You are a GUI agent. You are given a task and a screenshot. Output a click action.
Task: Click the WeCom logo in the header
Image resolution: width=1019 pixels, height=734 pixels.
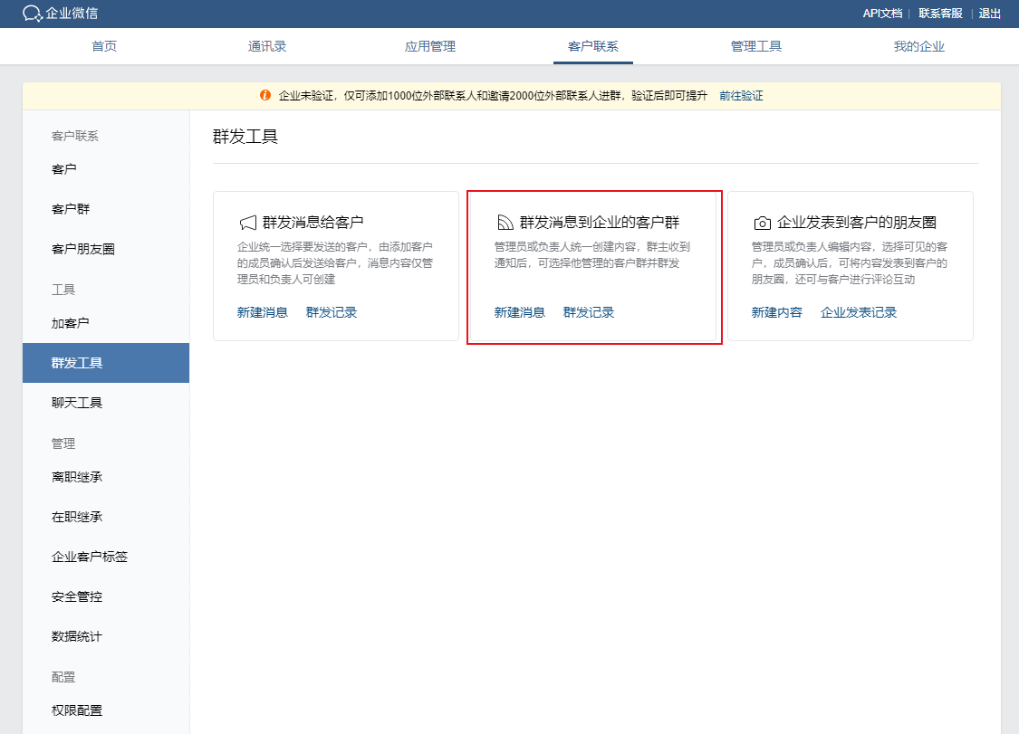point(60,14)
